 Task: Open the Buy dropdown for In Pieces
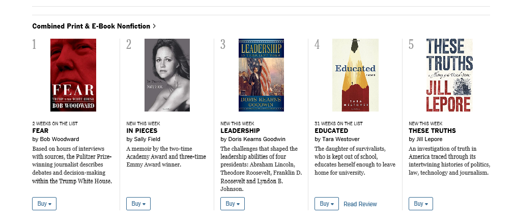click(x=138, y=204)
